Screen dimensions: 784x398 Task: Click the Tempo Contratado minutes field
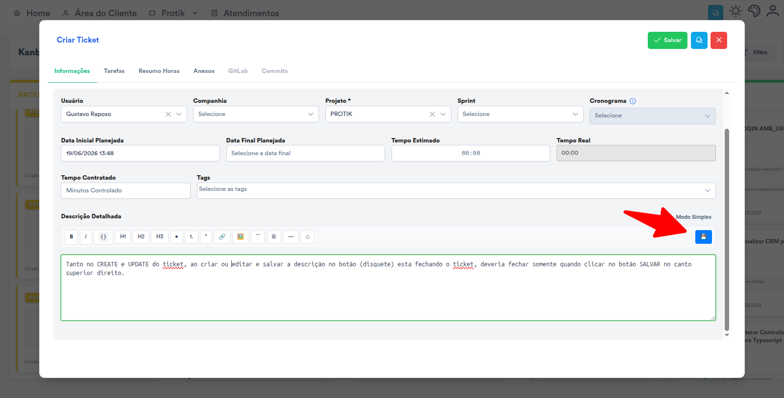pos(125,190)
